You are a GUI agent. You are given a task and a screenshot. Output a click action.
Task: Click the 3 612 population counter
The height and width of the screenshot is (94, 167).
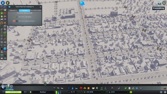[x=113, y=92]
